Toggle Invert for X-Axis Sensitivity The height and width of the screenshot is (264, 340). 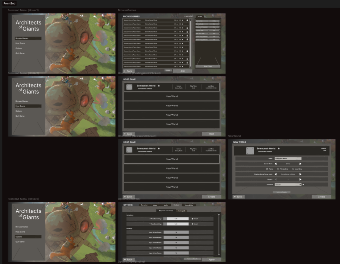tap(192, 219)
